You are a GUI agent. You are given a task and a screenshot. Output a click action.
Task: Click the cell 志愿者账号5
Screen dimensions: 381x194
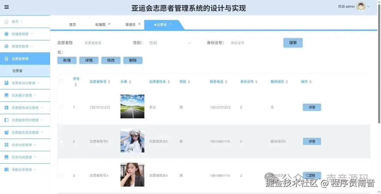point(99,141)
